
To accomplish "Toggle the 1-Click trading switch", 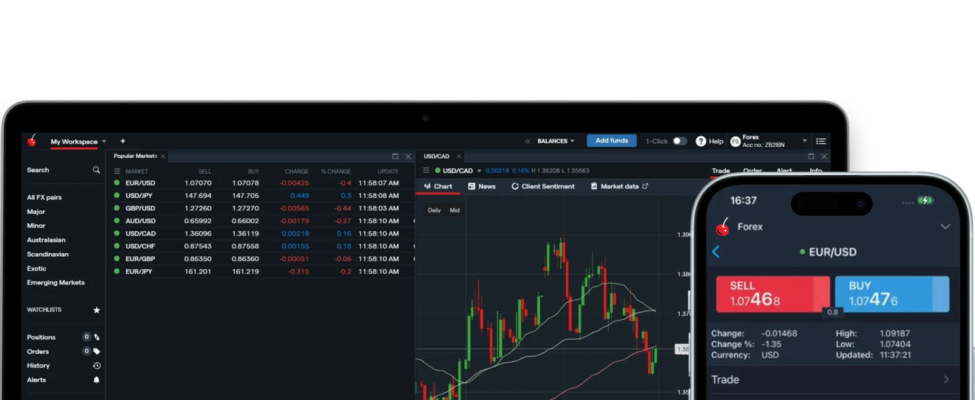I will (679, 141).
